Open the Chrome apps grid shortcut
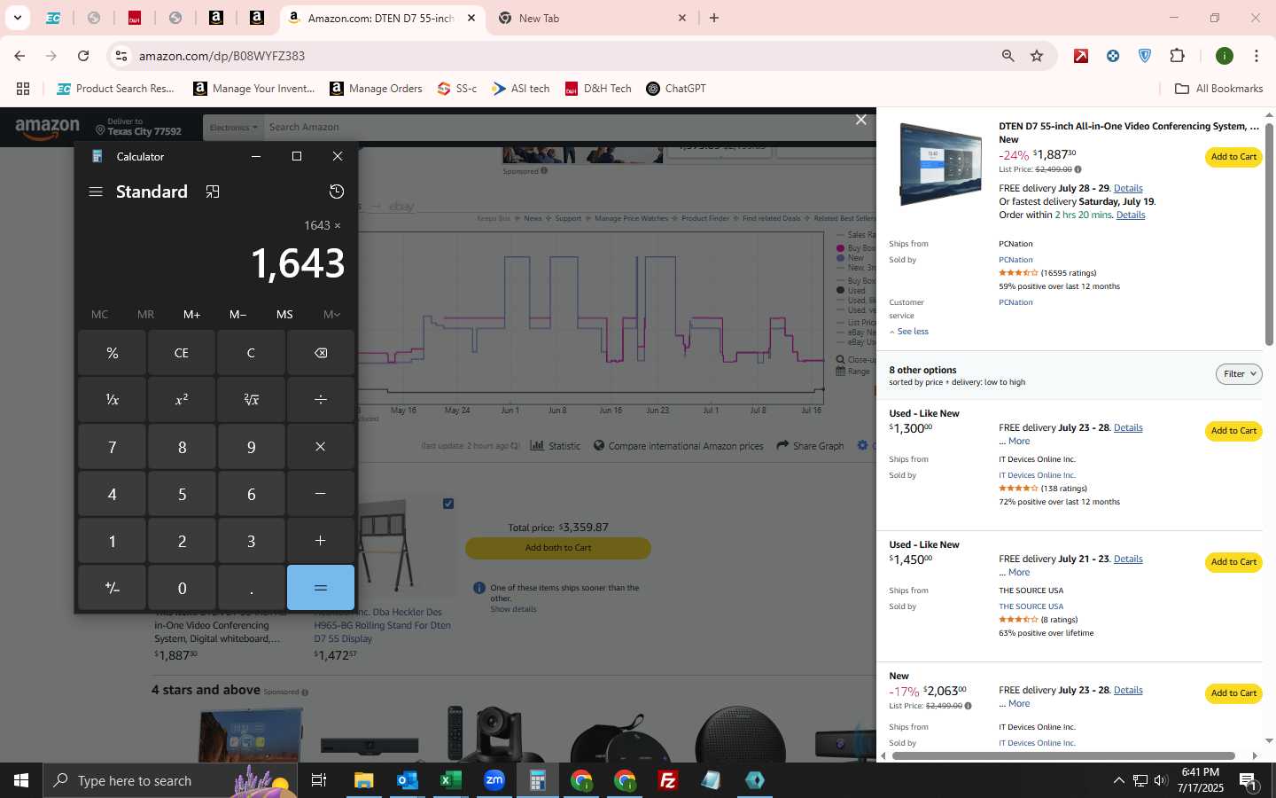1276x798 pixels. click(23, 89)
